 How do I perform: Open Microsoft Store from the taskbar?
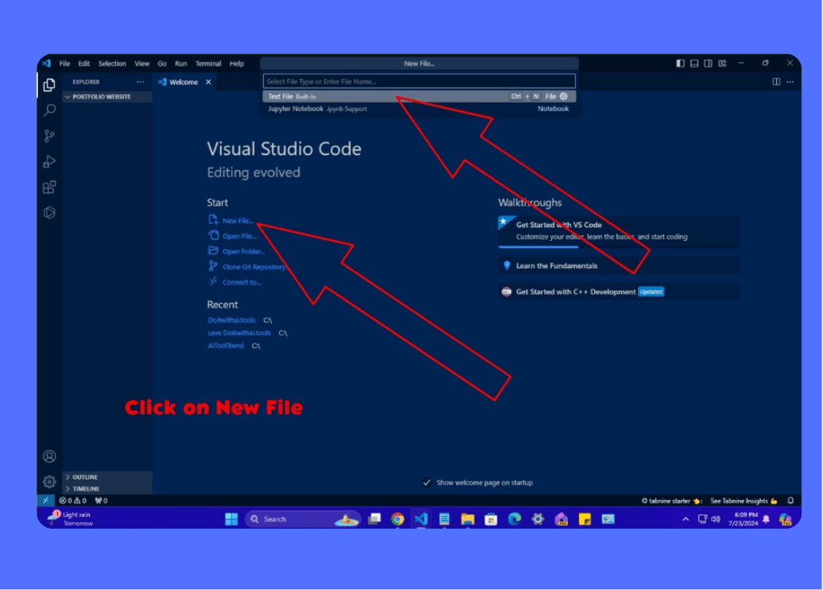point(490,519)
